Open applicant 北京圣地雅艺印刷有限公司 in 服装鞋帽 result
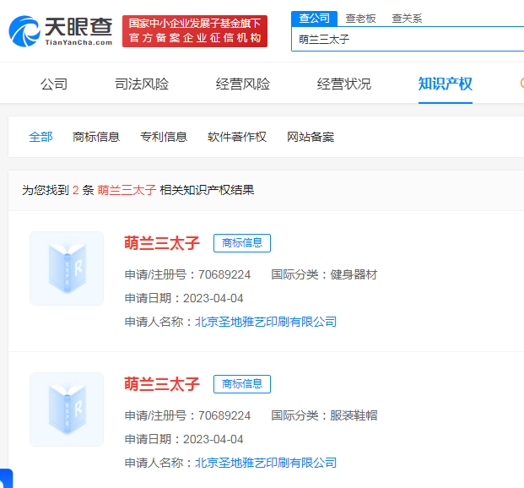Screen dimensions: 524x488 click(x=266, y=463)
